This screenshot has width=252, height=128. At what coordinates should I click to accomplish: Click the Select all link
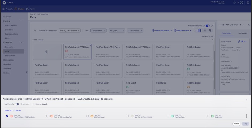pos(8,111)
